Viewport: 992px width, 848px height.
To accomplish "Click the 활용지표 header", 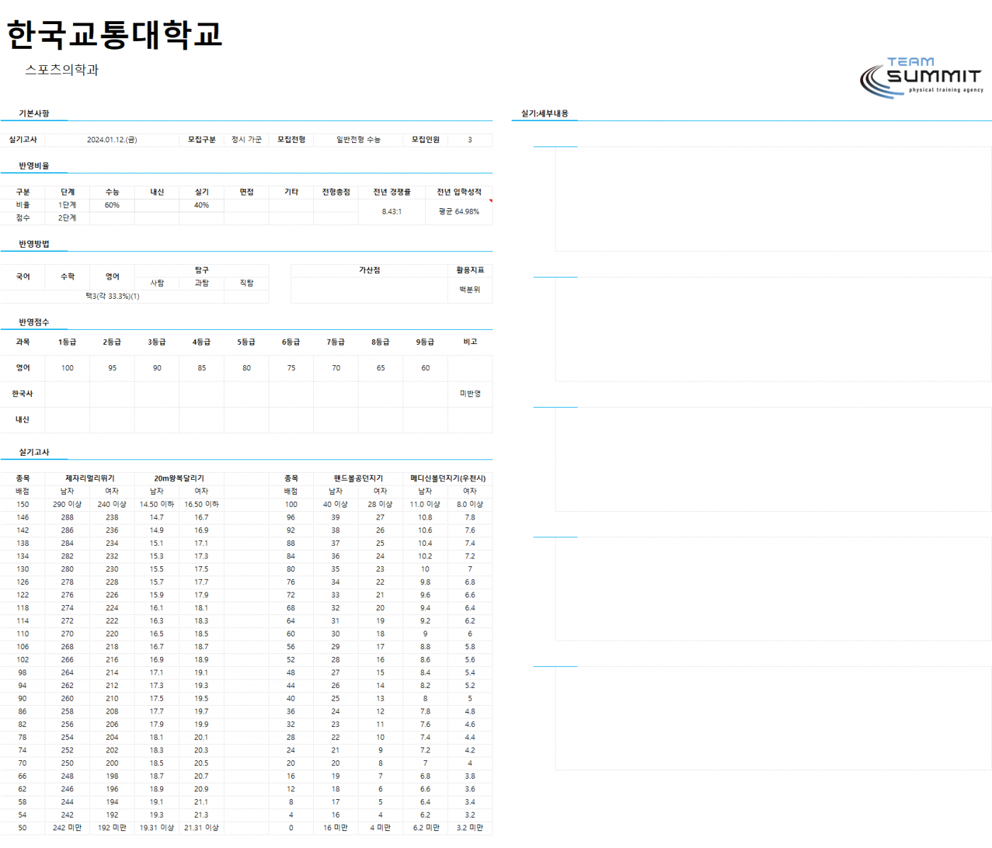I will click(470, 270).
